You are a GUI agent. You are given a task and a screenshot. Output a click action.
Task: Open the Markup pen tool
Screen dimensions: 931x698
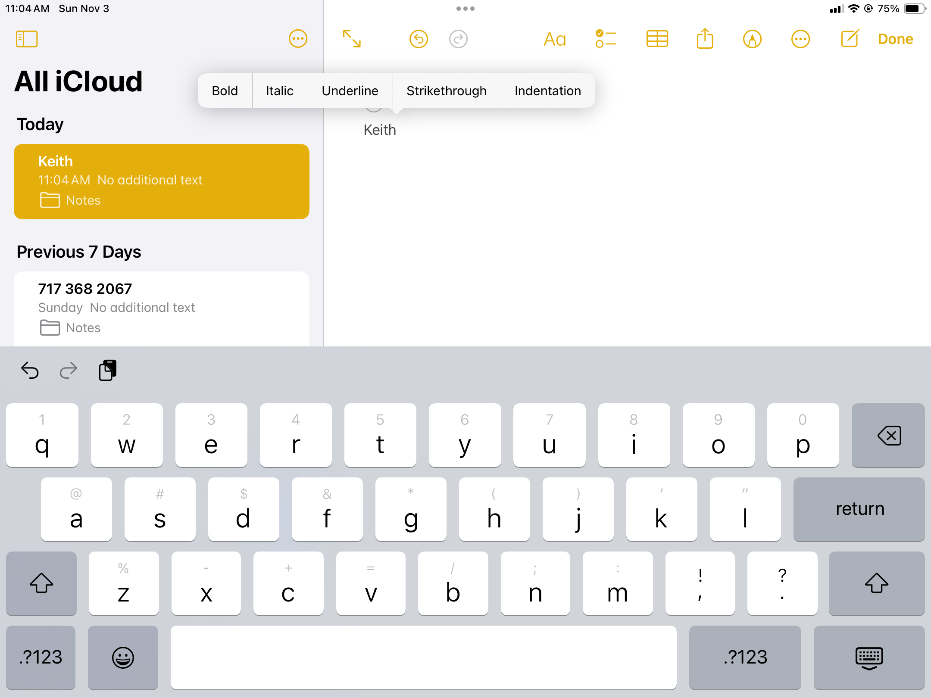[x=753, y=39]
